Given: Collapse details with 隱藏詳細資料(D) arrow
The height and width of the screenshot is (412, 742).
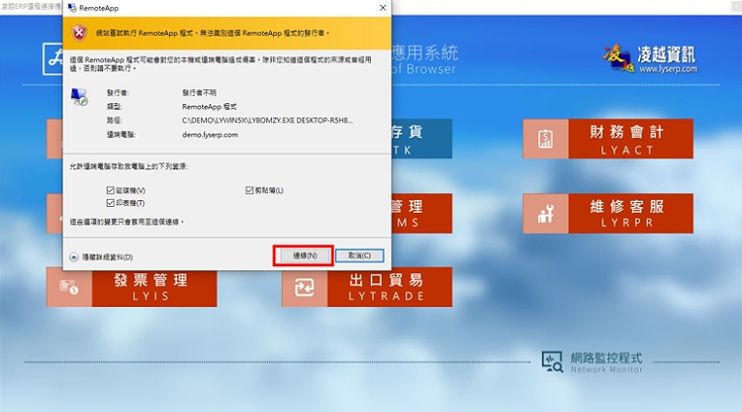Looking at the screenshot, I should 74,257.
